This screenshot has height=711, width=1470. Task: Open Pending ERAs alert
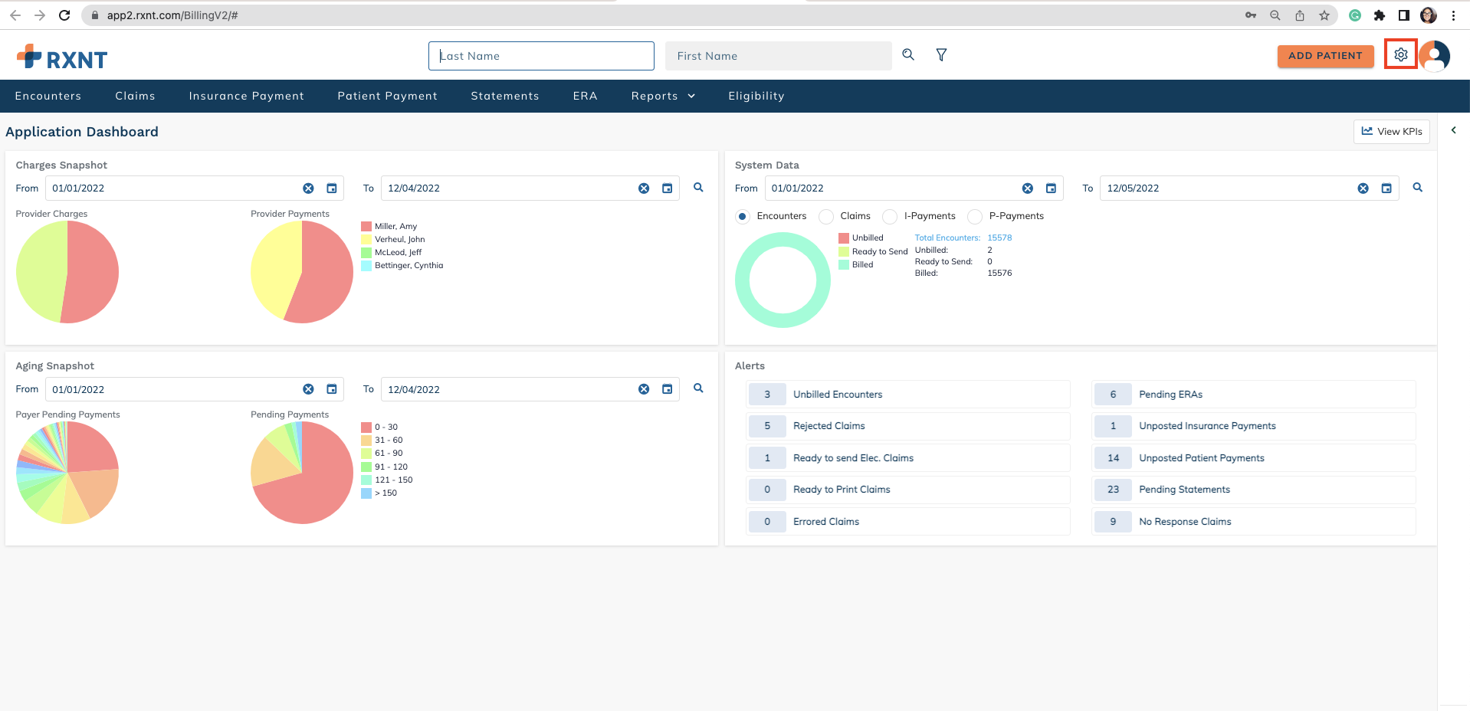pyautogui.click(x=1254, y=395)
